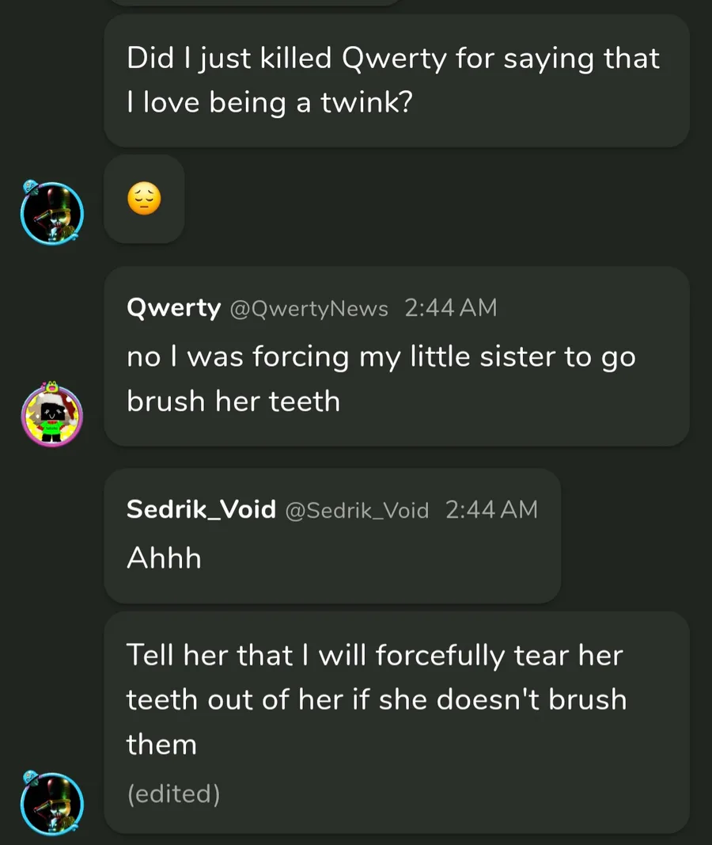Tap the partially visible bubble at the top edge
The image size is (712, 845).
click(x=253, y=3)
